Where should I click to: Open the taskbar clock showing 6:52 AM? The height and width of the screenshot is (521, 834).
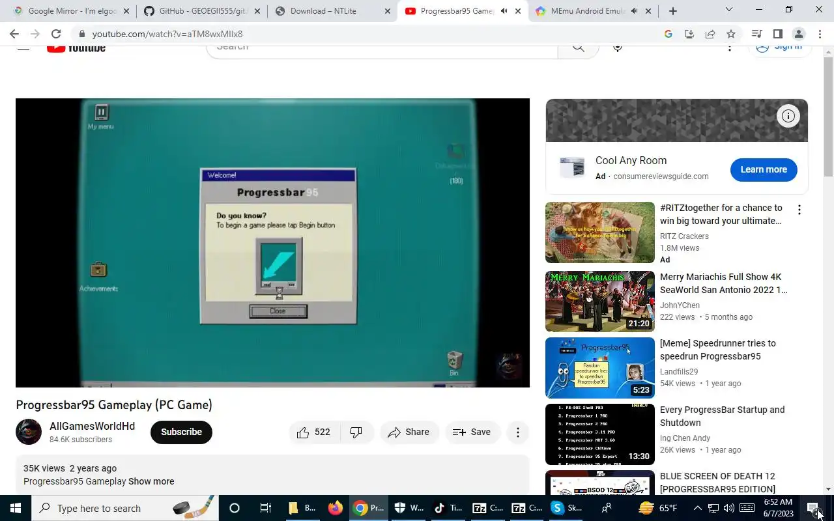(777, 508)
